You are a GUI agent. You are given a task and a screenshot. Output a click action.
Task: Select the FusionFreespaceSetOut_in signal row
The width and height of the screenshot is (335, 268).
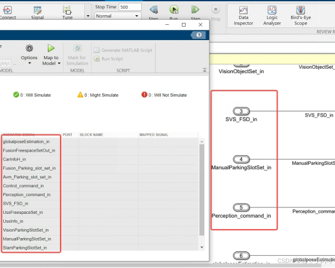click(x=100, y=150)
